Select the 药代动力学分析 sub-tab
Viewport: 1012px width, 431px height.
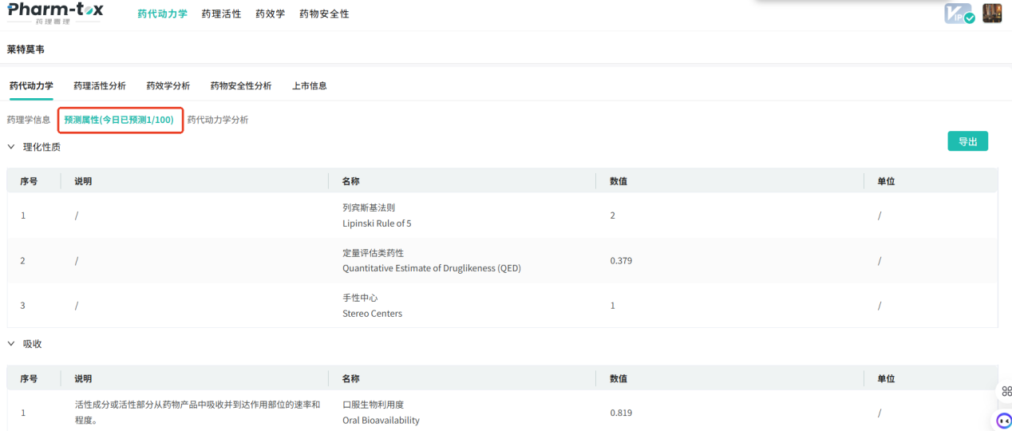coord(218,120)
